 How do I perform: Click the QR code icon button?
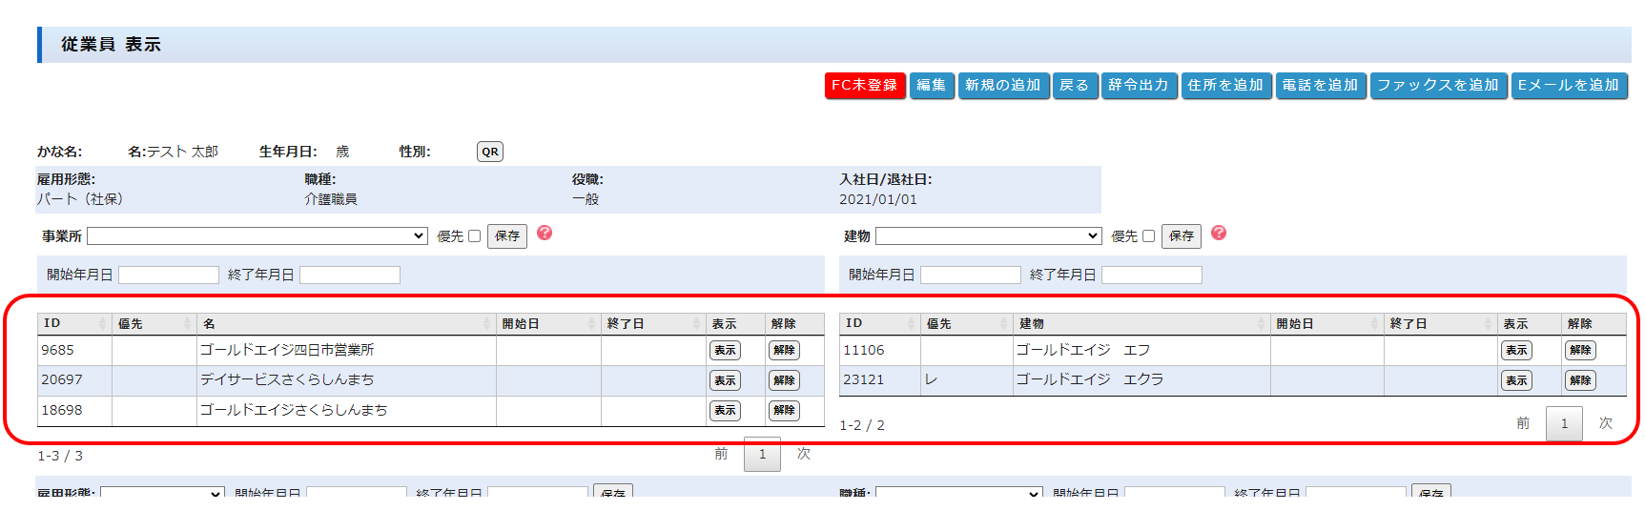pyautogui.click(x=489, y=152)
